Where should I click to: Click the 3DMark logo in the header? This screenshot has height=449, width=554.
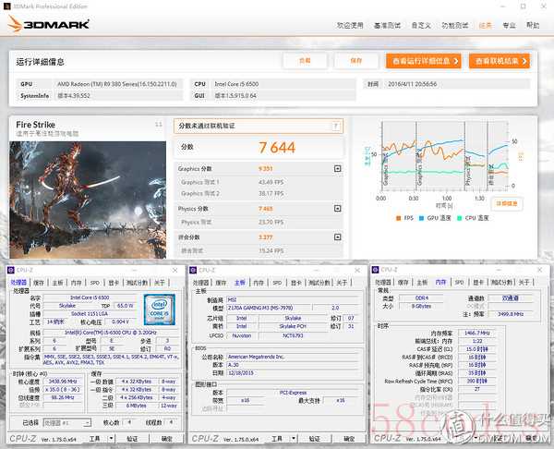click(x=49, y=24)
